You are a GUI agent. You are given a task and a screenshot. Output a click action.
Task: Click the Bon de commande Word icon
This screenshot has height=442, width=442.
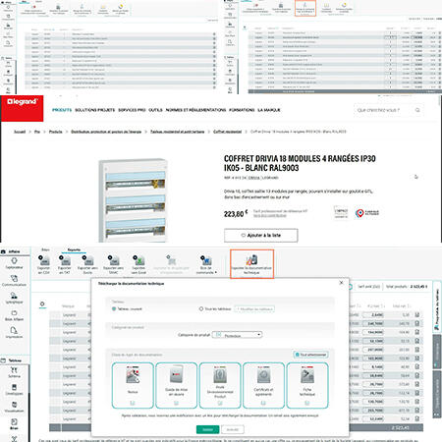click(x=206, y=261)
